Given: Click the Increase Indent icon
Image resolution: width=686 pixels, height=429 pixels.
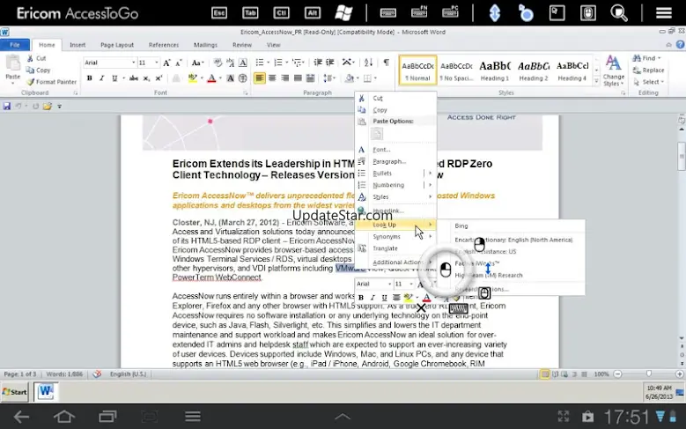Looking at the screenshot, I should [330, 63].
